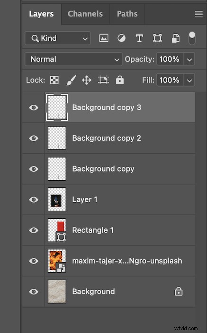Toggle layer filtering on/off switch

[192, 38]
